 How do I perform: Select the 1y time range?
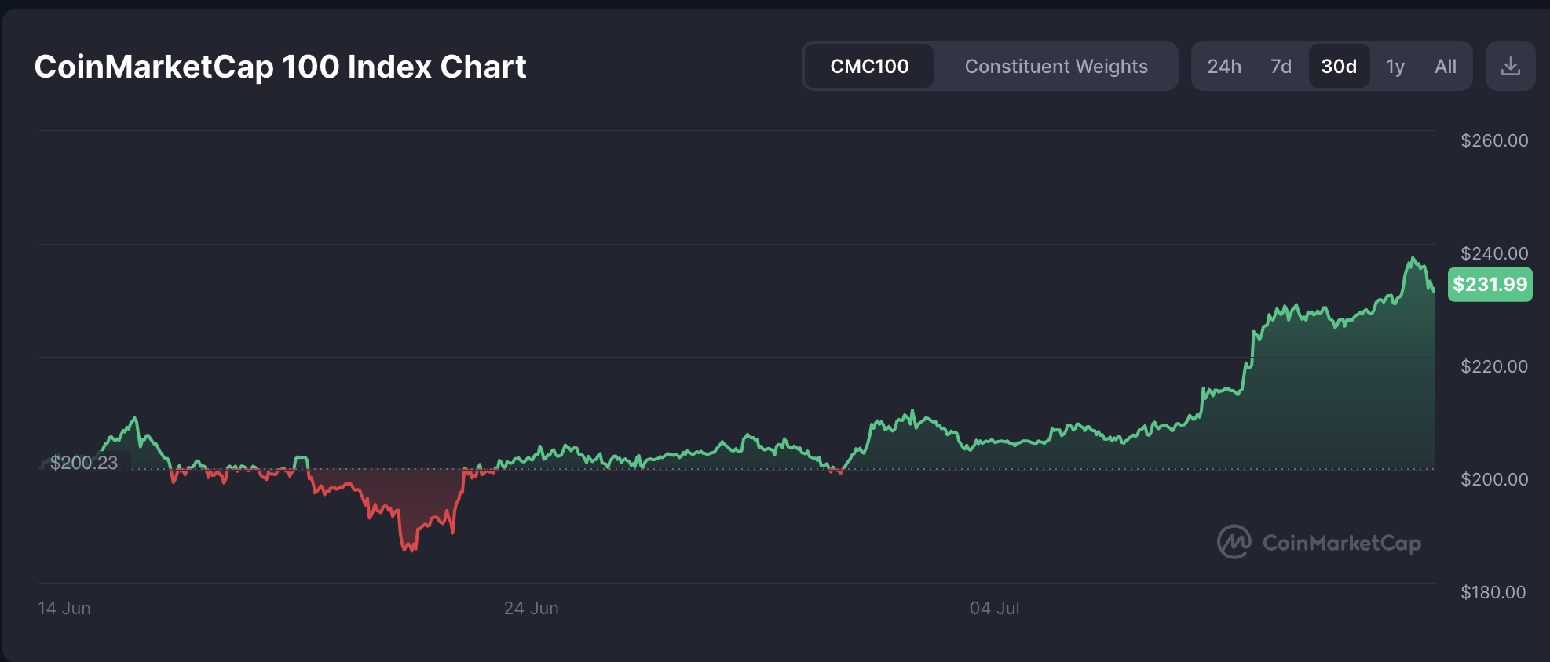(x=1395, y=66)
